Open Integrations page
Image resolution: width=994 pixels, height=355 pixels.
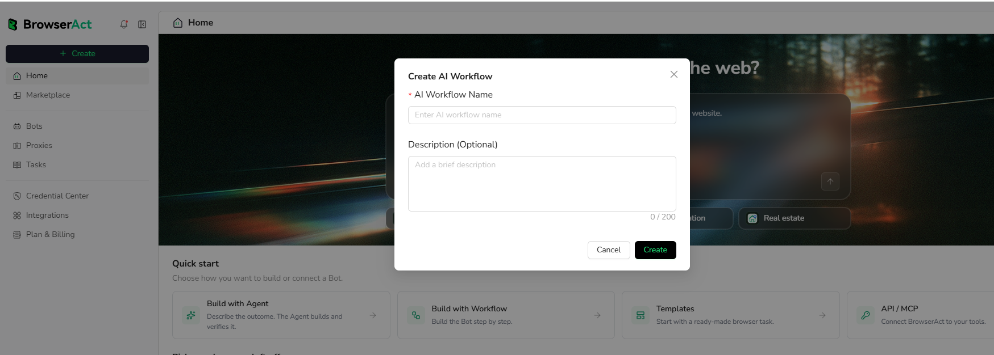77,215
